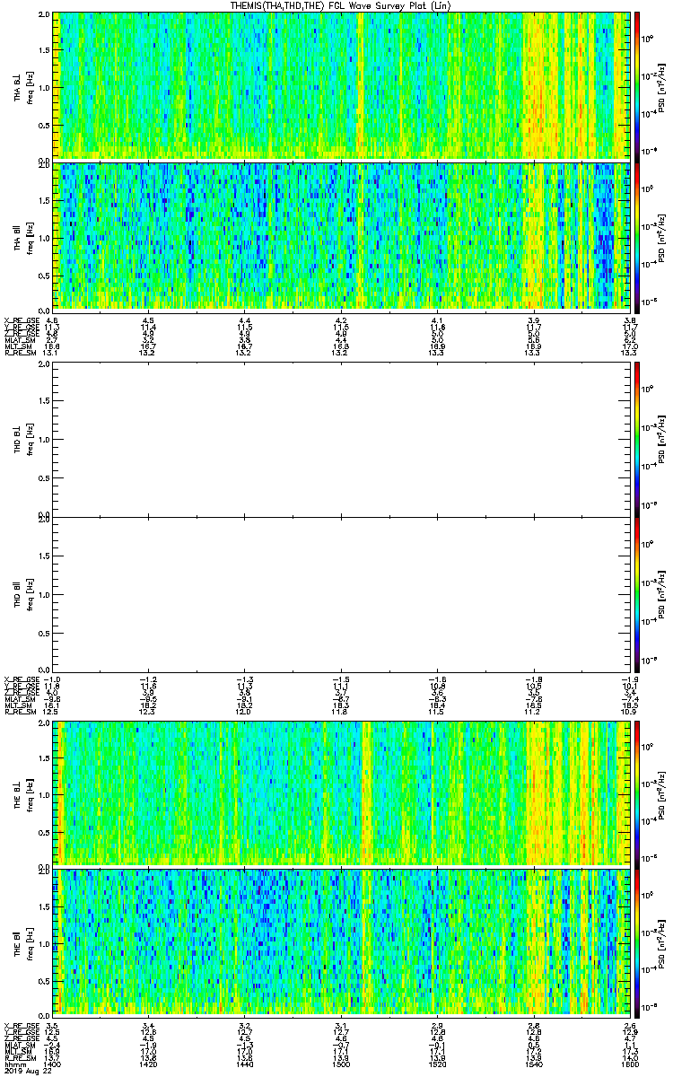Click the empty THD B-perpendicular panel
The width and height of the screenshot is (673, 1077).
tap(342, 440)
